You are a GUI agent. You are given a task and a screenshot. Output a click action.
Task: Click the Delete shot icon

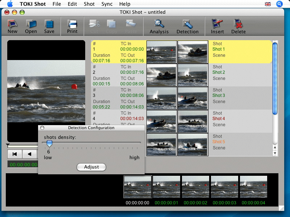[238, 25]
